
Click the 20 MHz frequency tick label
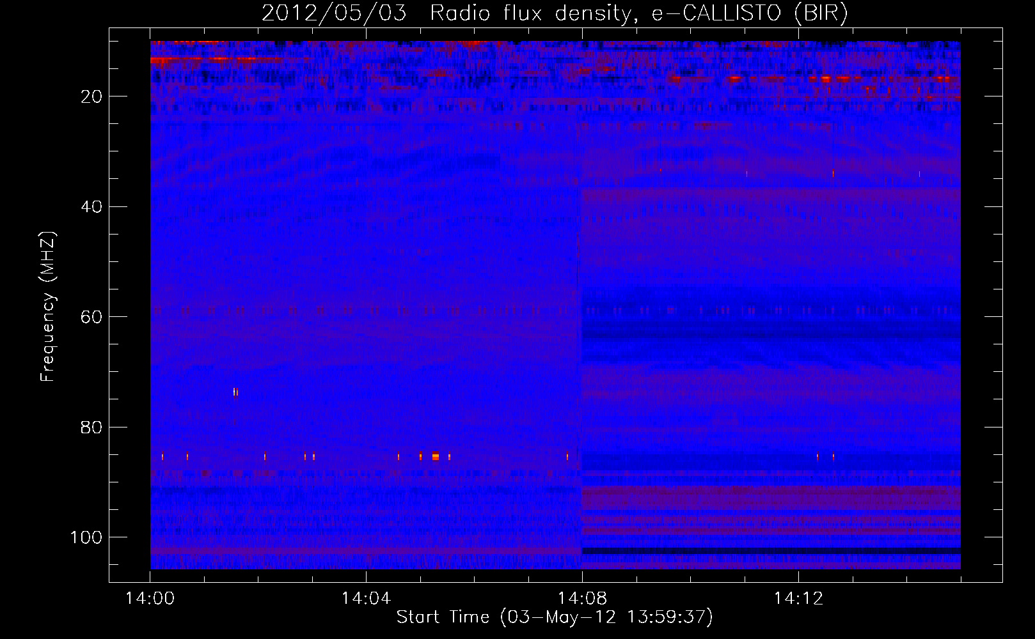pyautogui.click(x=91, y=96)
